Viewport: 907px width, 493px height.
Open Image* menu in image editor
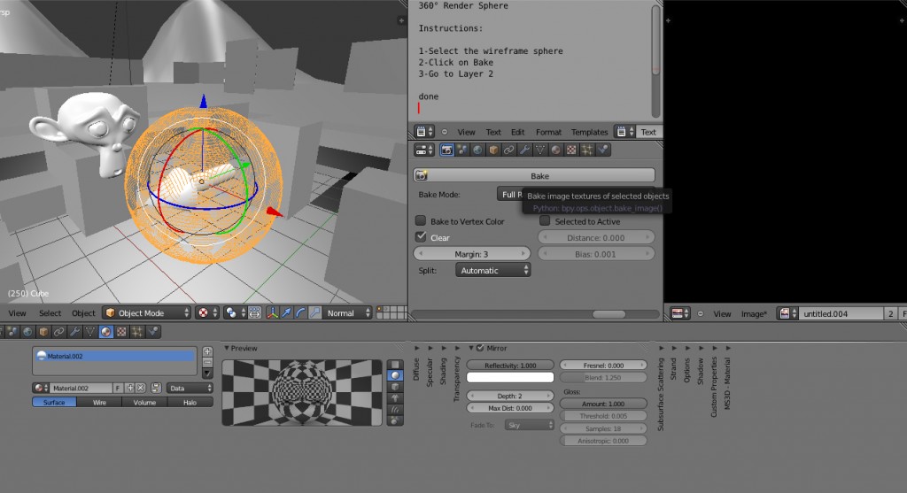tap(754, 314)
